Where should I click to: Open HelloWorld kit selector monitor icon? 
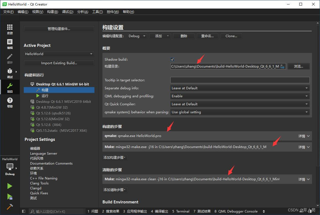click(x=10, y=167)
